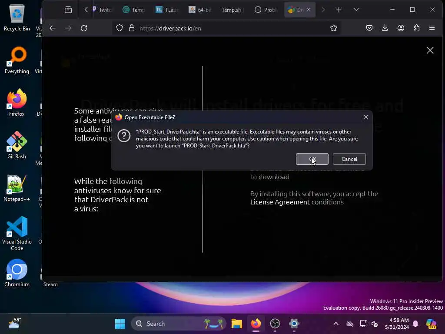Open OBS Studio from the taskbar

[275, 324]
